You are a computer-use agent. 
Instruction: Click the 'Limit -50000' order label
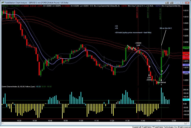tap(149, 79)
